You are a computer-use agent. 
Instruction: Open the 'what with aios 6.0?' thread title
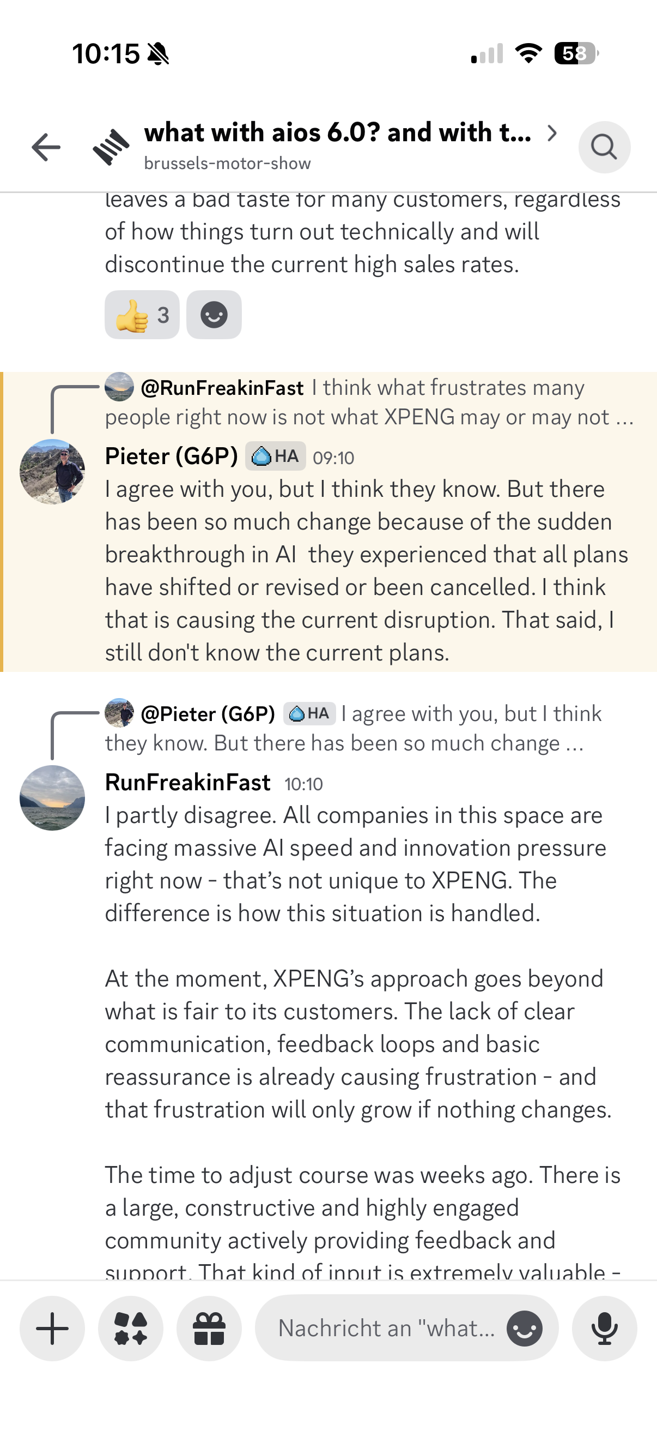(x=337, y=133)
